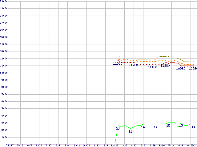
Task: Click the 5/14 date axis label
Action: tap(171, 145)
